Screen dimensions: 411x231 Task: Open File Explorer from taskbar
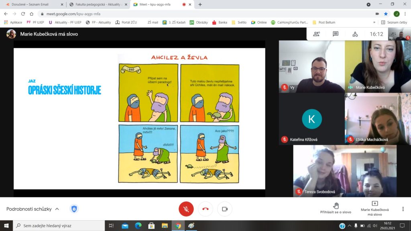tap(165, 225)
